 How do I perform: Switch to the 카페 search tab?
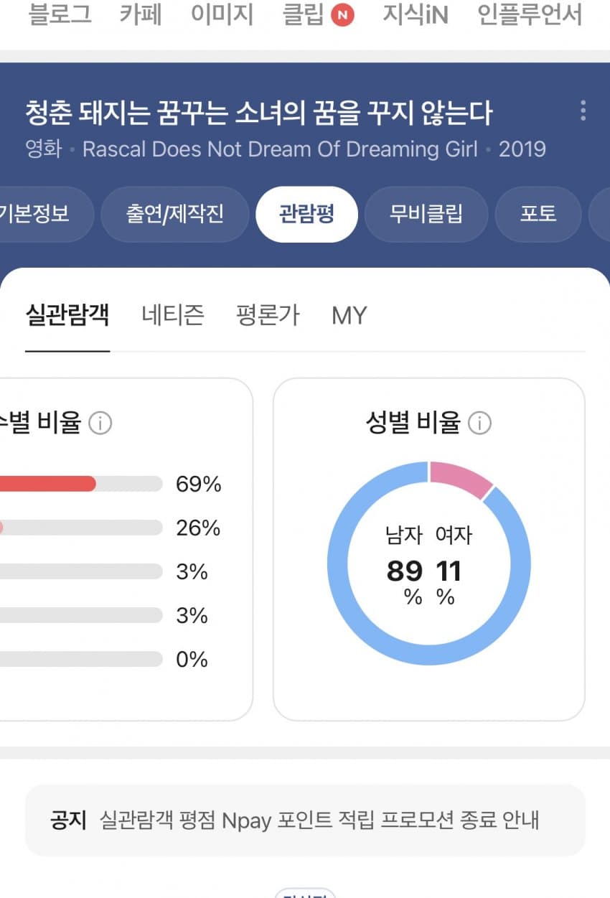pos(141,14)
